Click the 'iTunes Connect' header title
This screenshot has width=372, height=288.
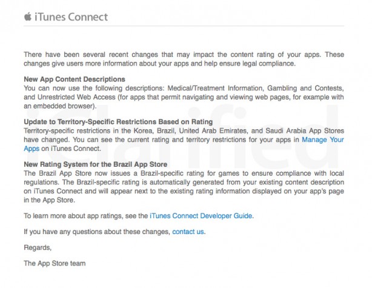pyautogui.click(x=71, y=17)
